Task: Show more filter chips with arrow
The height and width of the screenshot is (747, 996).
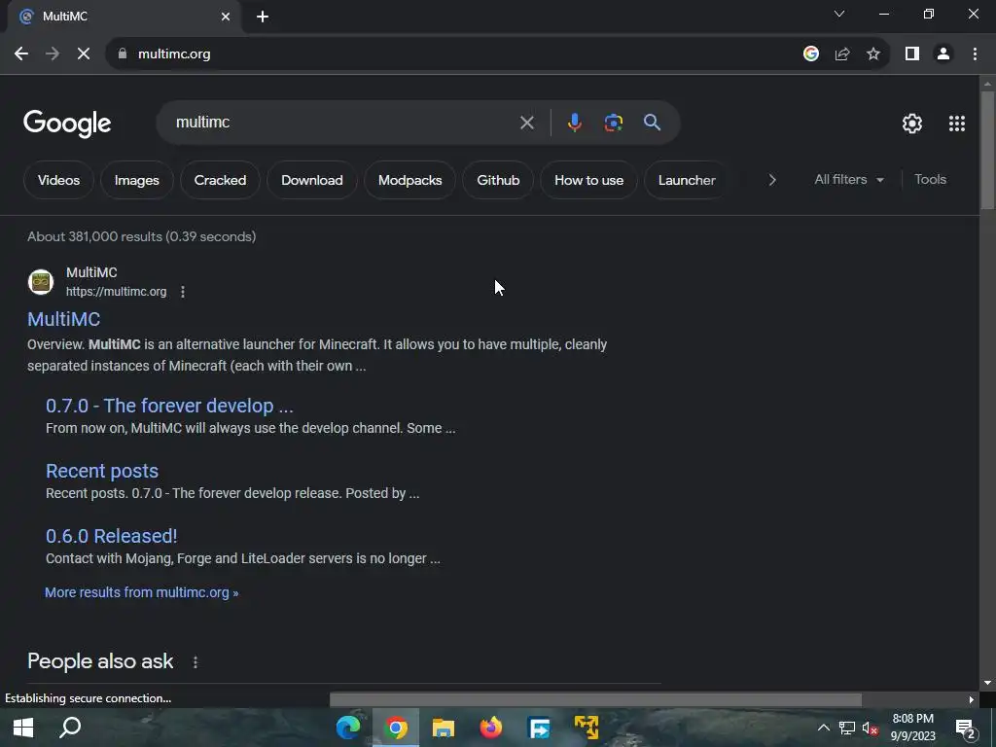Action: [771, 180]
